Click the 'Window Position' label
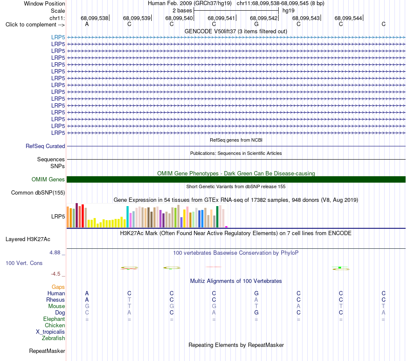 point(44,3)
